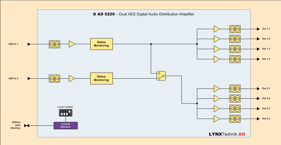Screen dimensions: 281x145
Task: Click the Out 1.4 output label
Action: tap(266, 59)
